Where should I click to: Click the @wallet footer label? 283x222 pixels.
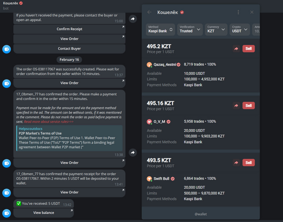pos(201,214)
